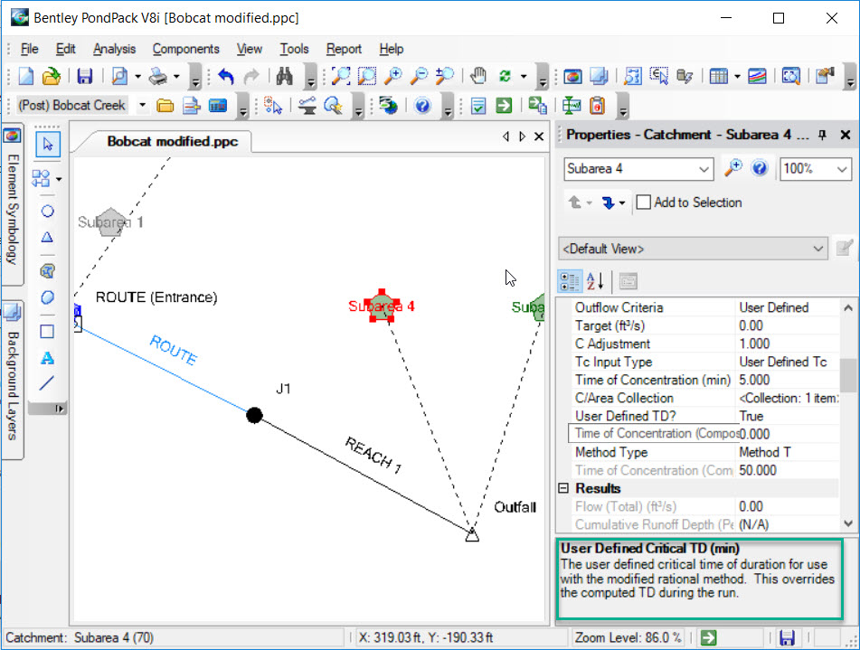Screen dimensions: 860x650
Task: Open the Tools menu
Action: pos(295,49)
